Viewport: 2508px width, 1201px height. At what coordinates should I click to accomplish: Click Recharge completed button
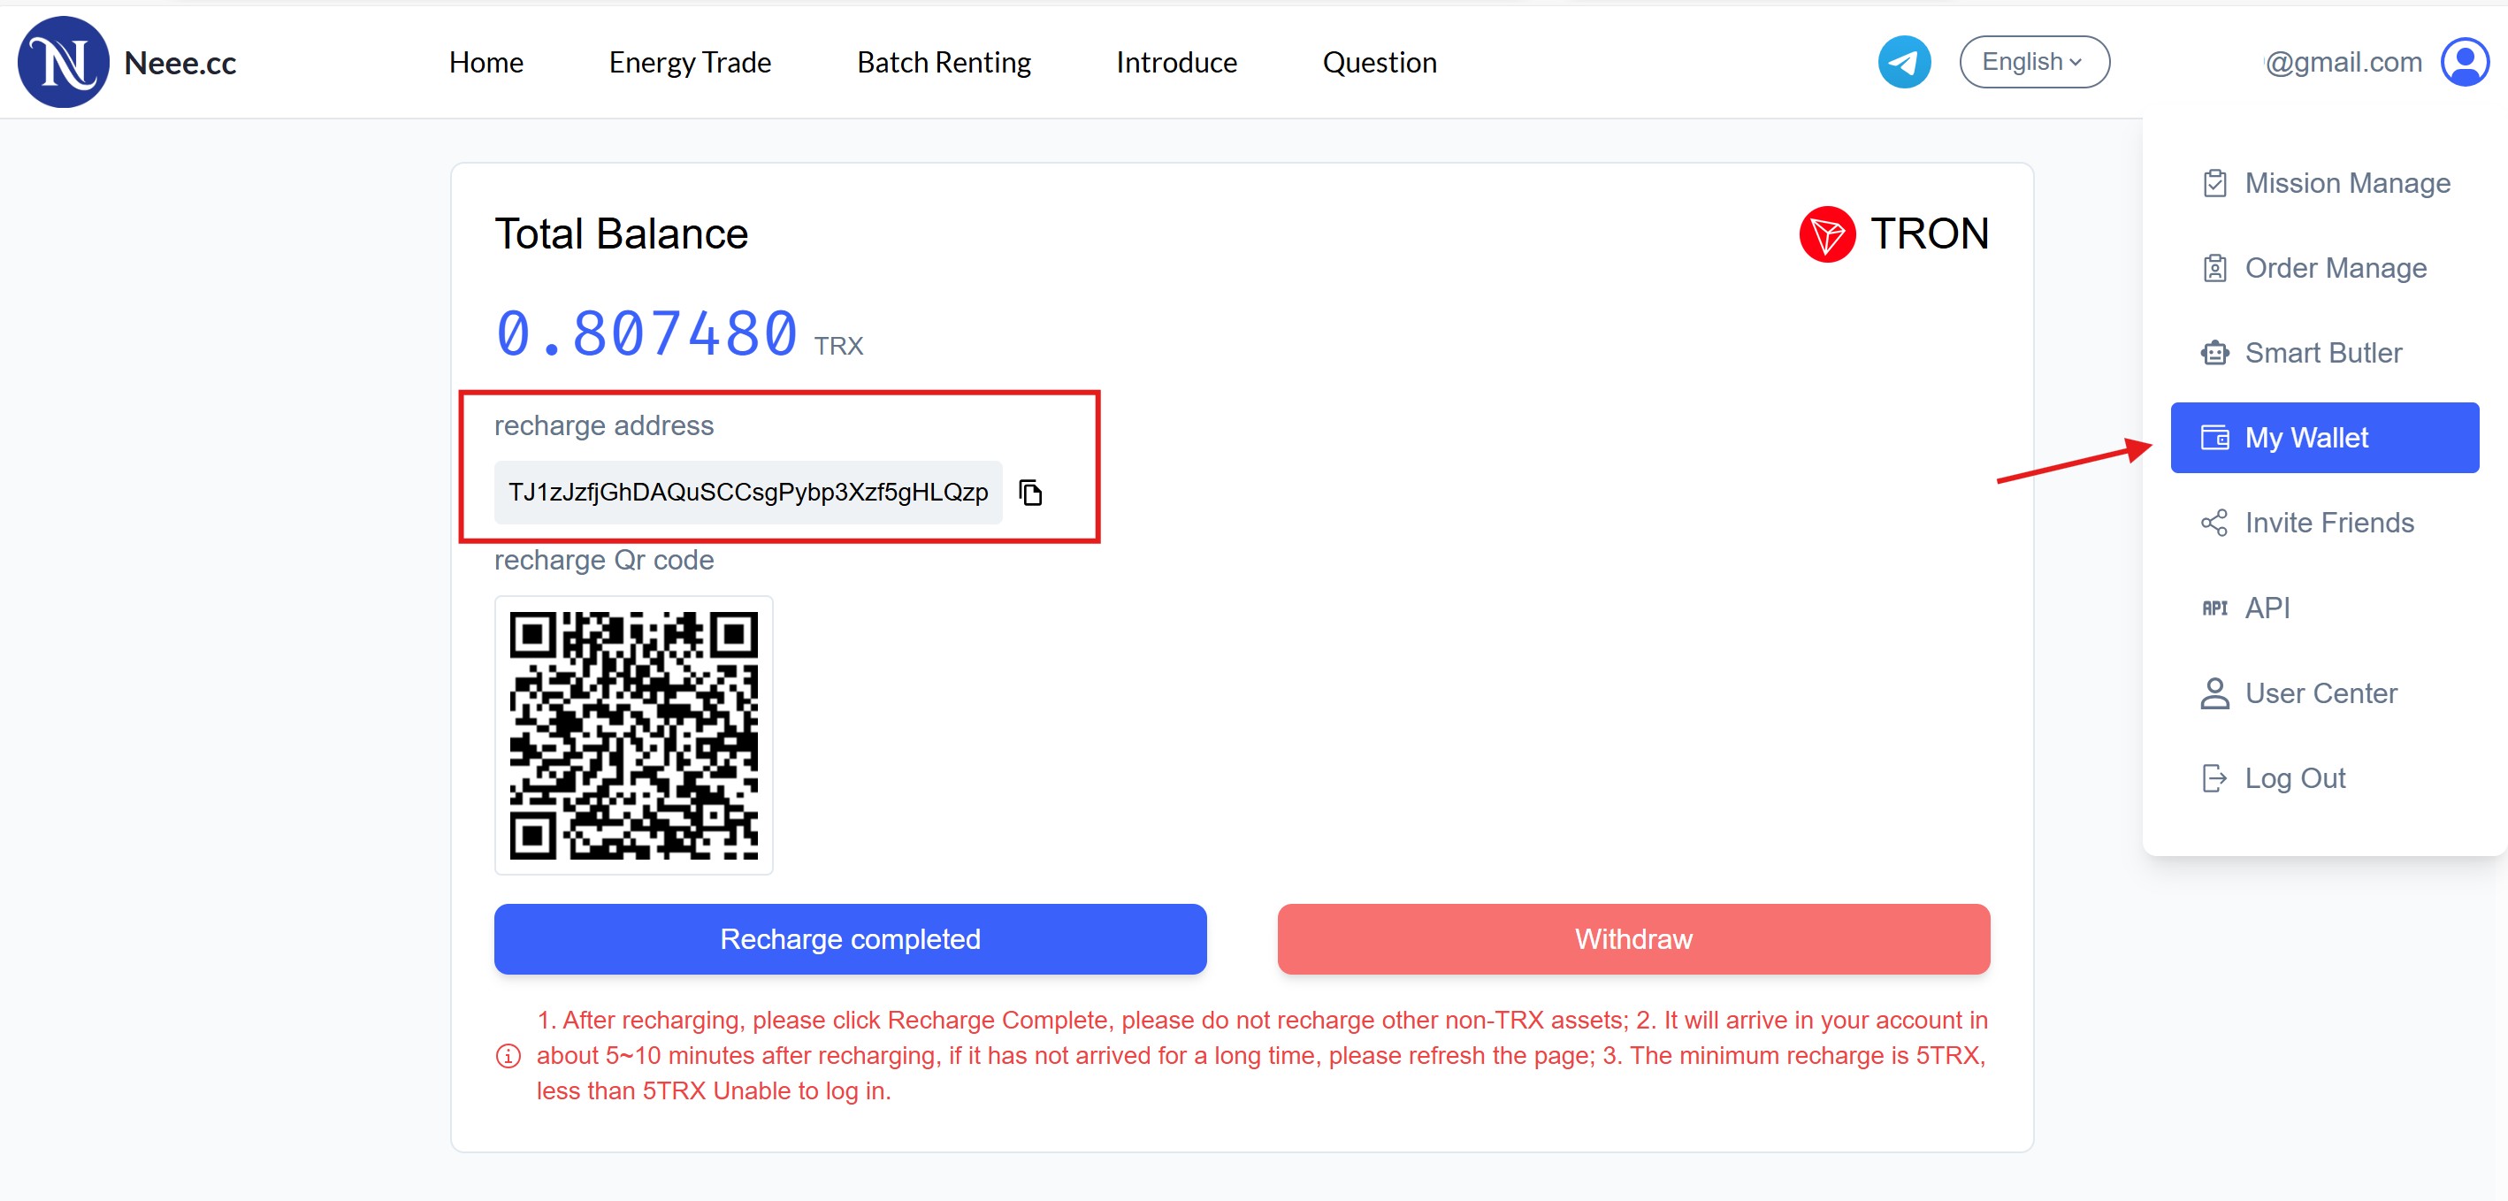[x=851, y=938]
